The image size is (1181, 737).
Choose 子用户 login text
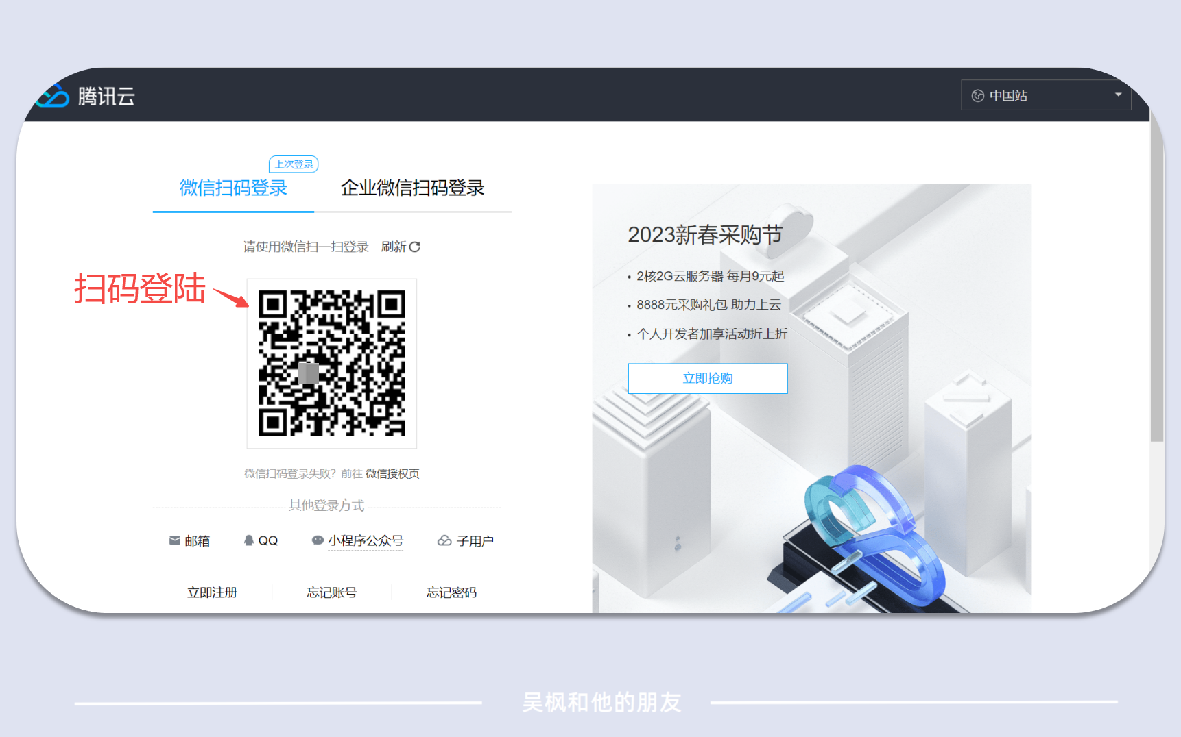[475, 541]
